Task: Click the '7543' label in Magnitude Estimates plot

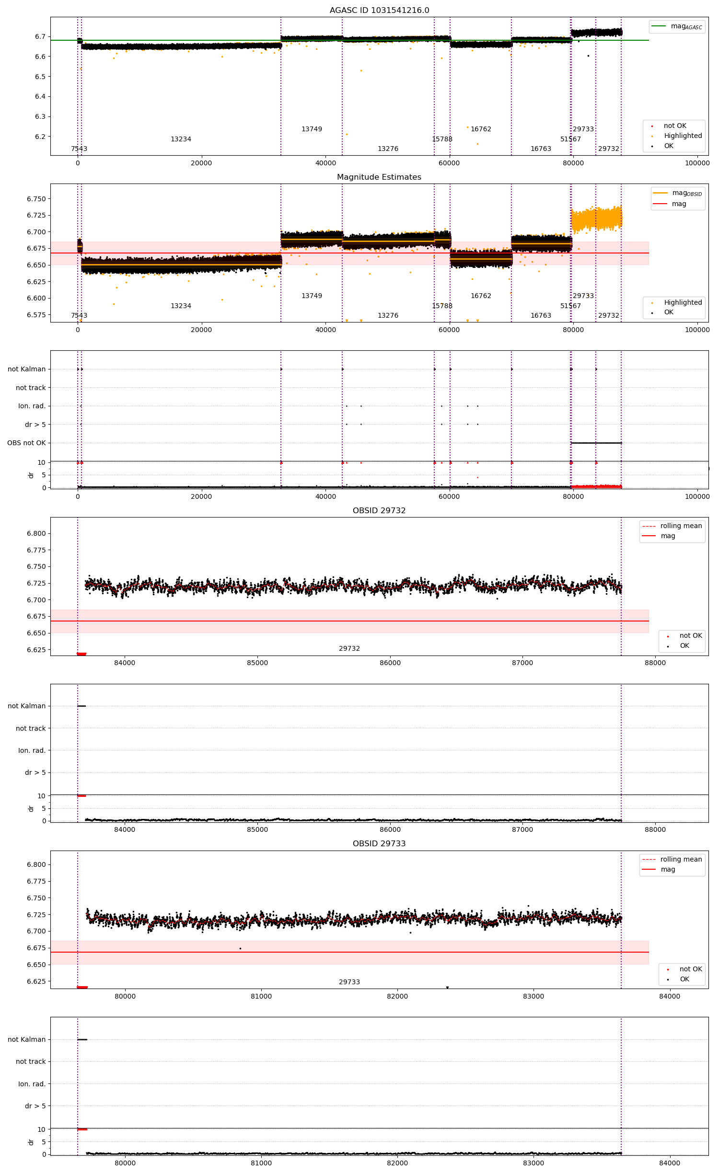Action: [79, 315]
